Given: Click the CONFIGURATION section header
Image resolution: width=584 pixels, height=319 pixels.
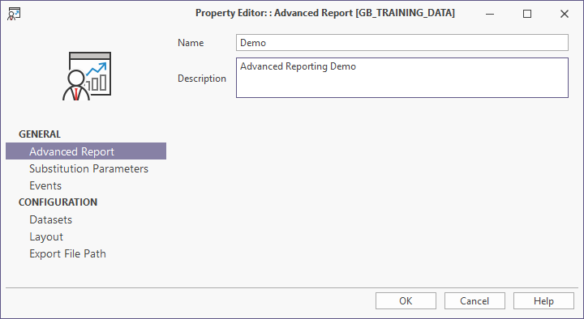Looking at the screenshot, I should [58, 202].
